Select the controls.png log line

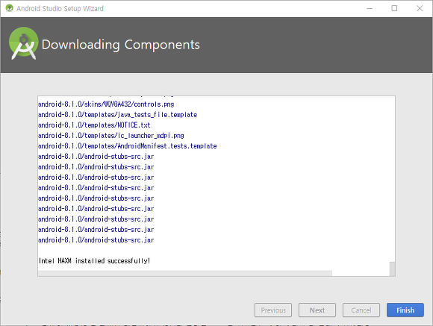106,104
